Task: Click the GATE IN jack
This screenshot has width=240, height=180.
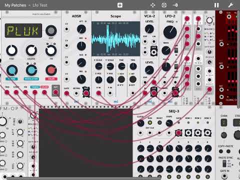Action: (x=224, y=176)
